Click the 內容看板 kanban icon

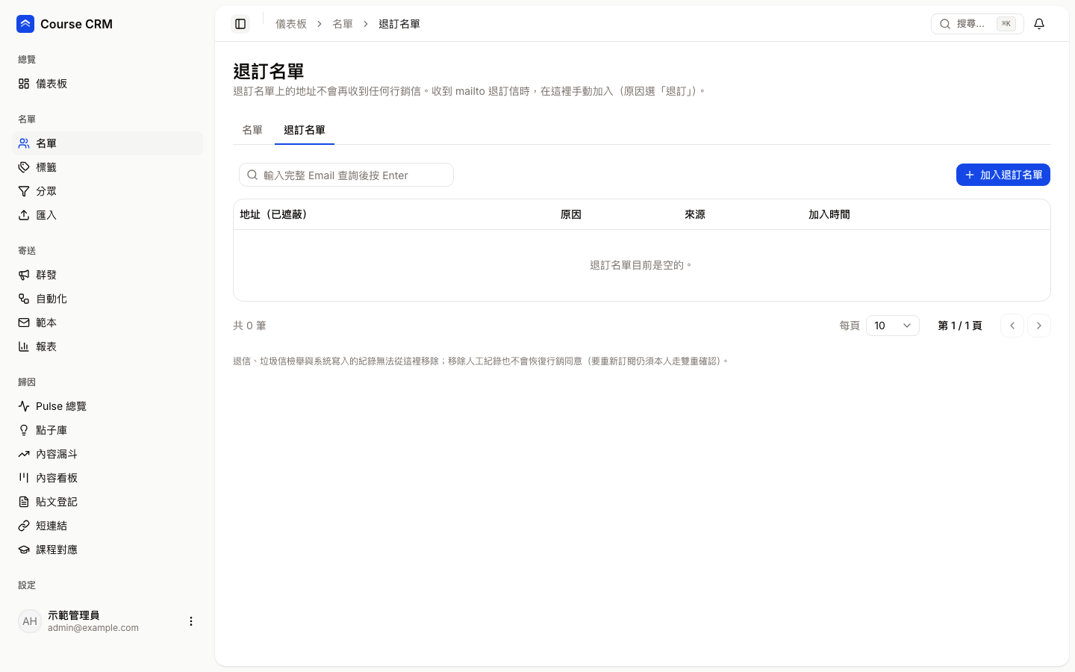(24, 478)
